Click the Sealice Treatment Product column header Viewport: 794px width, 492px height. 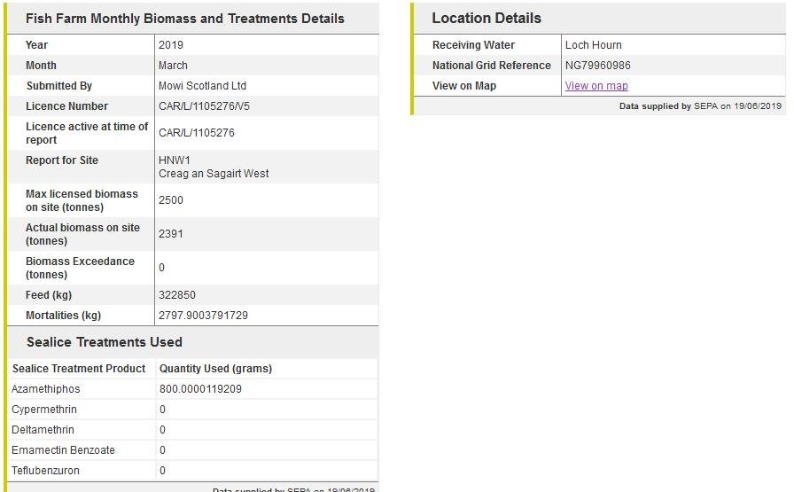point(79,369)
